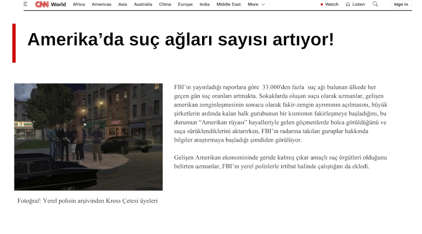Open the Australia section
This screenshot has width=422, height=234.
point(143,4)
